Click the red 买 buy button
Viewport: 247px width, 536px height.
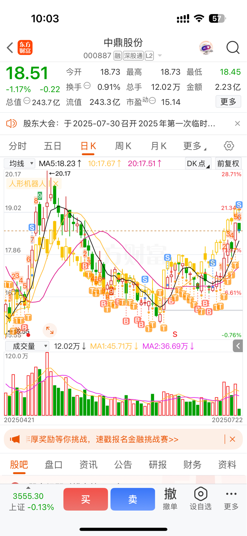pyautogui.click(x=85, y=499)
